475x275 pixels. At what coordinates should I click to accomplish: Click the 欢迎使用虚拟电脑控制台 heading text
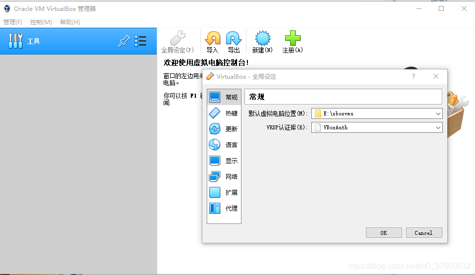pos(206,63)
